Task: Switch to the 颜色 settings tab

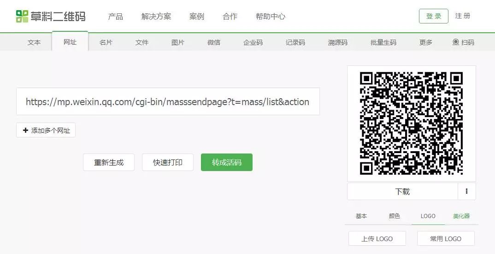Action: click(x=395, y=216)
